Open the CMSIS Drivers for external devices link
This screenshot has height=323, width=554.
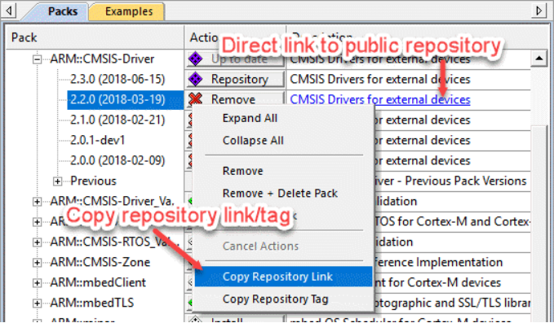click(x=380, y=100)
